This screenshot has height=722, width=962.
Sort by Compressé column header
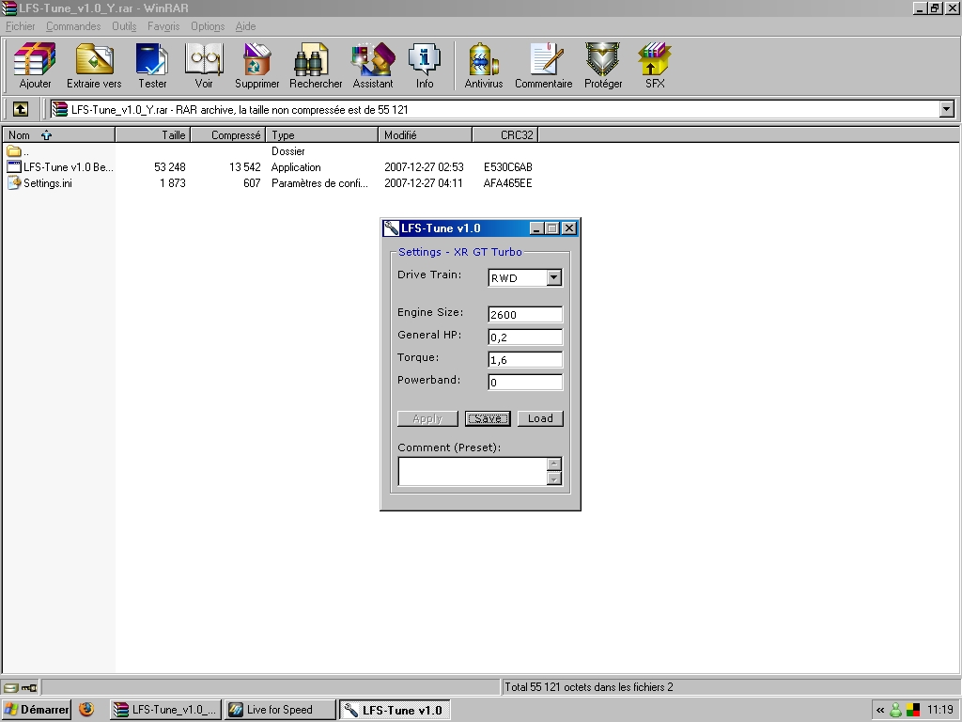coord(228,135)
